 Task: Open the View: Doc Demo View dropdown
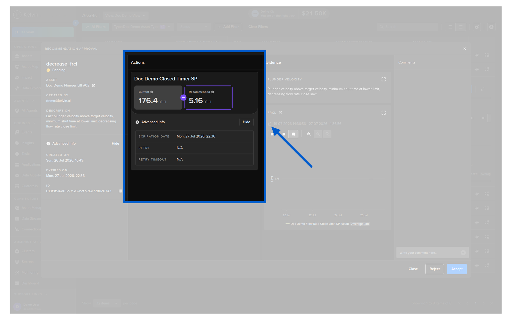click(x=125, y=15)
